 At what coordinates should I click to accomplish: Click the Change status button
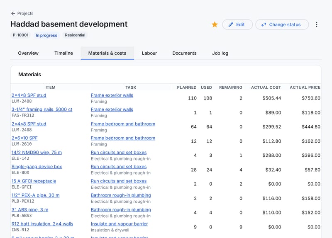(282, 24)
